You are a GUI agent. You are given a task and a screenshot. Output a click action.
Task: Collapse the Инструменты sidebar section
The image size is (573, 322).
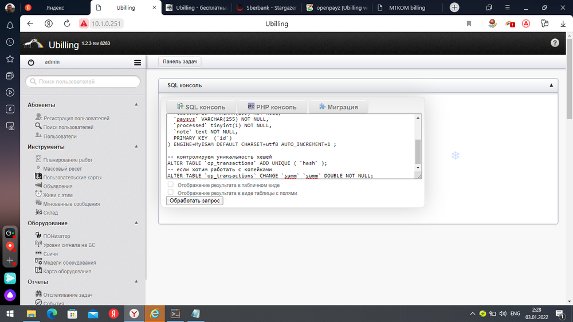[x=136, y=147]
